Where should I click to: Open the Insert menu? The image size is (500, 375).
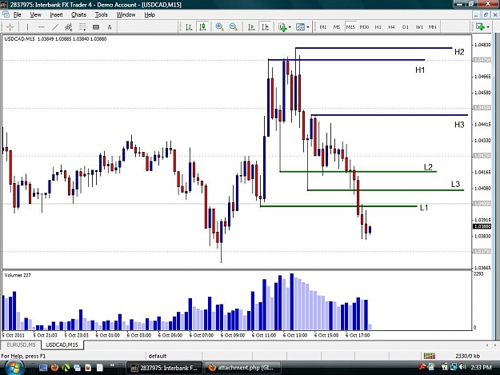point(56,14)
